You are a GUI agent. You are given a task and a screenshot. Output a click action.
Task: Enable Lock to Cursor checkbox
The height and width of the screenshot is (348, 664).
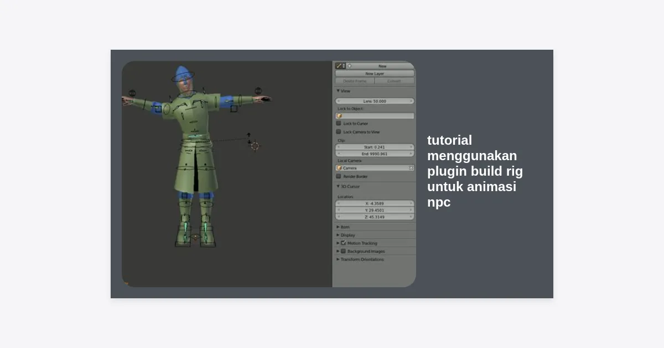(339, 124)
